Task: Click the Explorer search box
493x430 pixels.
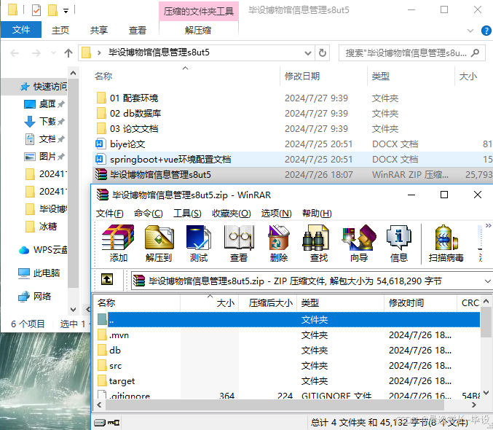Action: pyautogui.click(x=412, y=52)
